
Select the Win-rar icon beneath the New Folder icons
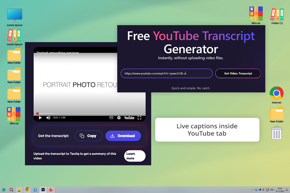[14, 116]
